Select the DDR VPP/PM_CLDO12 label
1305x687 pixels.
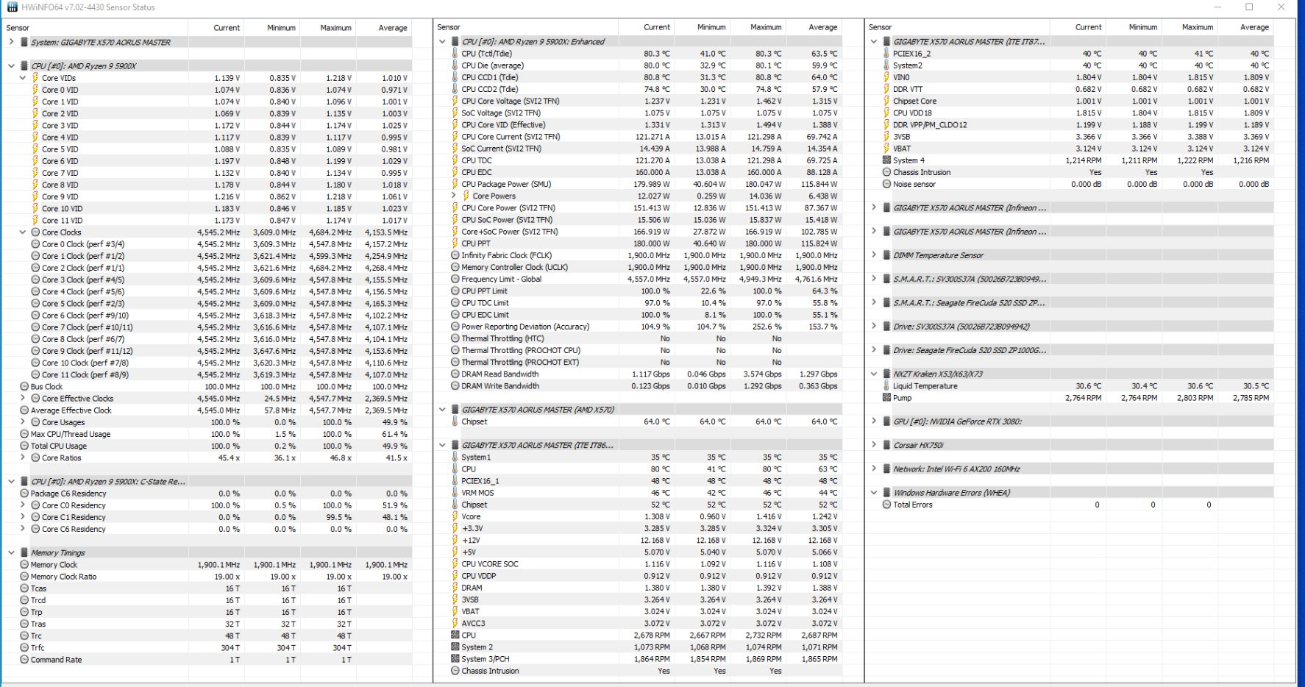pyautogui.click(x=931, y=125)
